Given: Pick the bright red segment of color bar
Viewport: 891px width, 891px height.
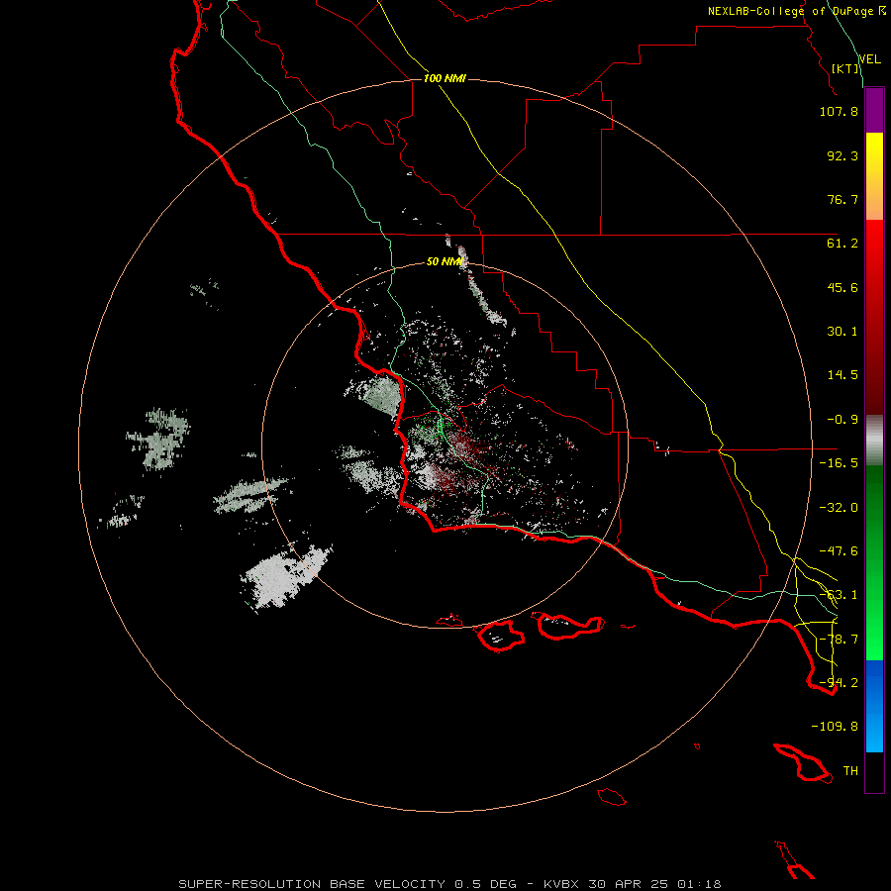Looking at the screenshot, I should [x=874, y=250].
